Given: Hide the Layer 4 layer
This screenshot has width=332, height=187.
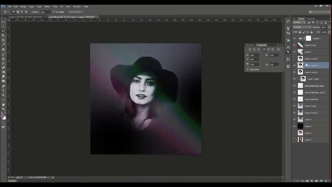Looking at the screenshot, I should [x=294, y=119].
